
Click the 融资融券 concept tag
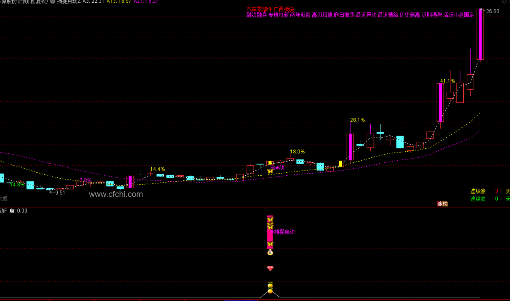pyautogui.click(x=257, y=15)
